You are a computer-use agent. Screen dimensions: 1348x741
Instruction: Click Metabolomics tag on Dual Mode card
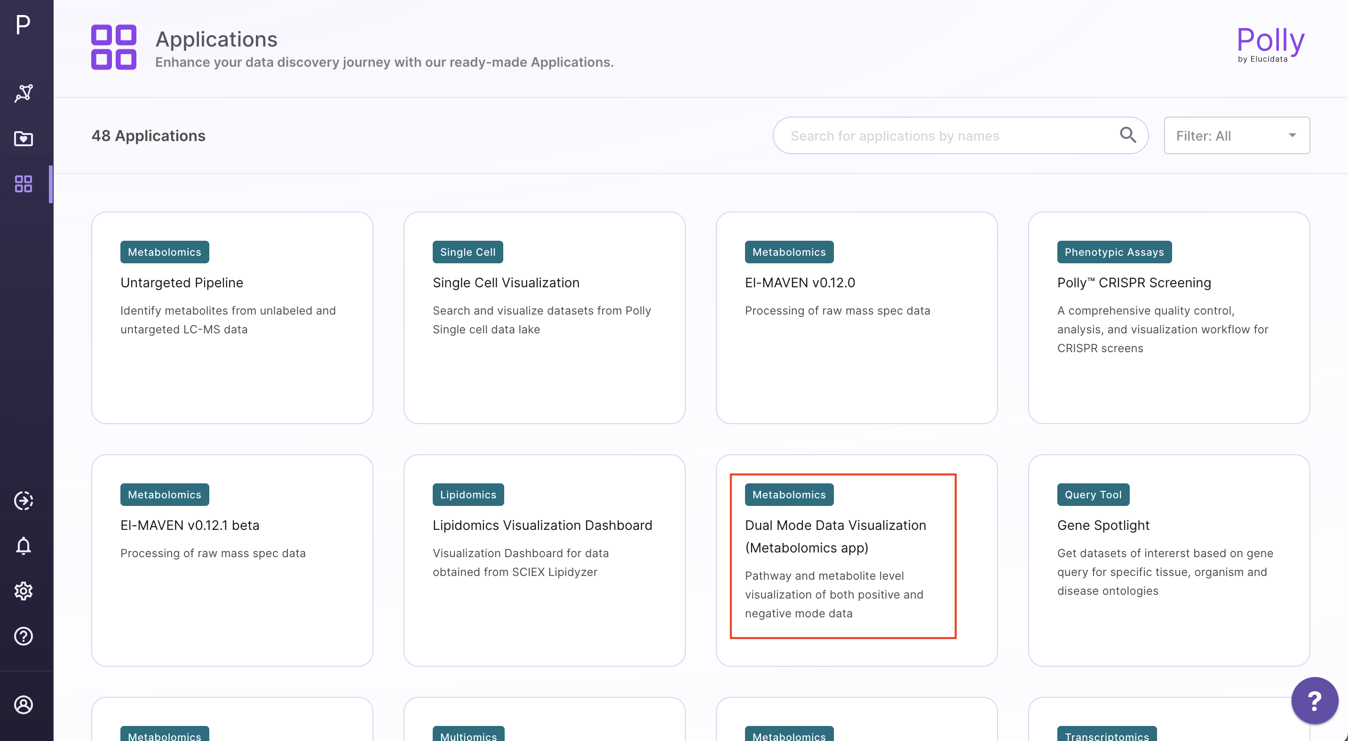(789, 495)
